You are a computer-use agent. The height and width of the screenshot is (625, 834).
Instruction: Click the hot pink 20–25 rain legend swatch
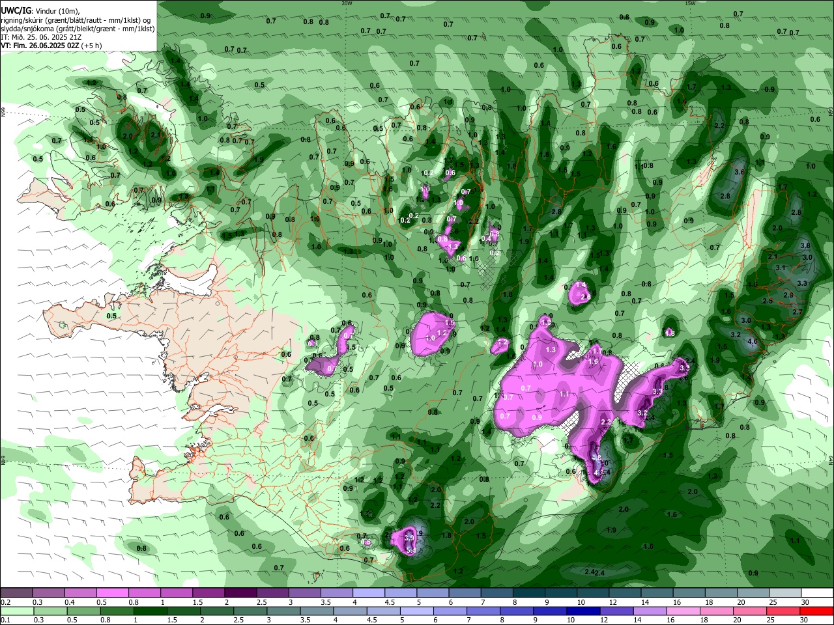pos(750,611)
